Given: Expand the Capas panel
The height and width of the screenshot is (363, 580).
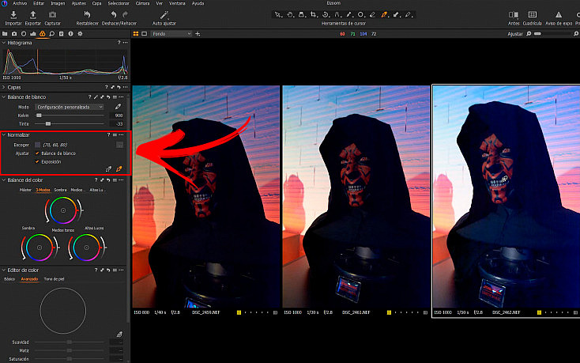Looking at the screenshot, I should [4, 87].
